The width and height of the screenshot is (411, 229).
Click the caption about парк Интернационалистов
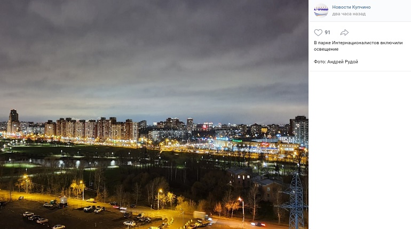(x=358, y=46)
